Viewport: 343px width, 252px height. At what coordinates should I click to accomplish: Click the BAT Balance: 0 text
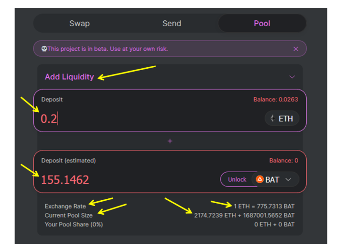click(284, 161)
